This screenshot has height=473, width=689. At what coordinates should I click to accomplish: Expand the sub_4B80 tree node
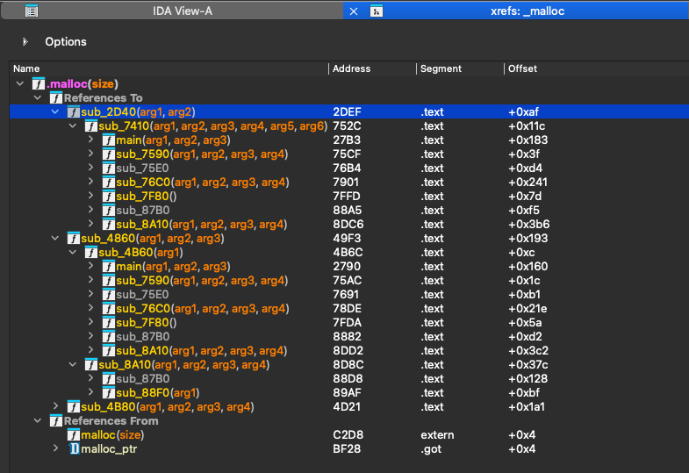[x=55, y=407]
